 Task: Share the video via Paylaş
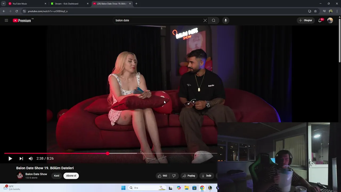point(189,176)
